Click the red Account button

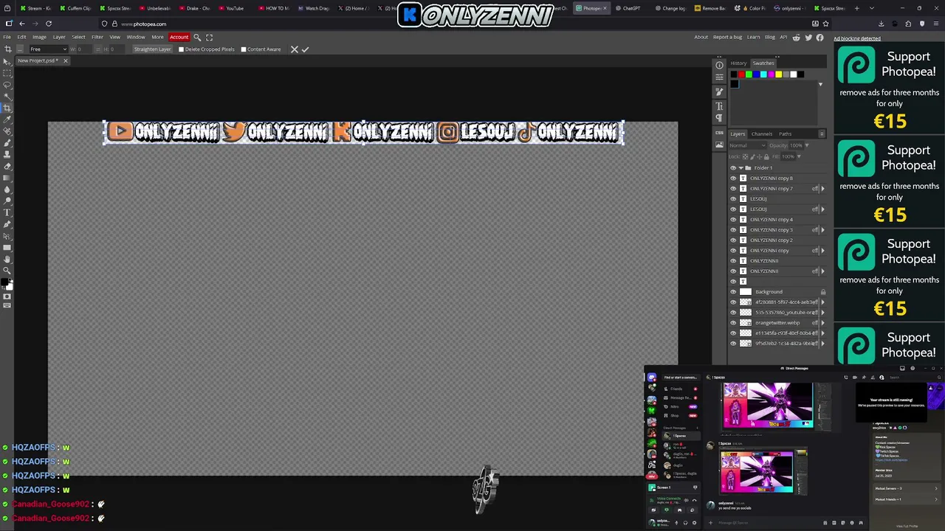click(x=179, y=37)
